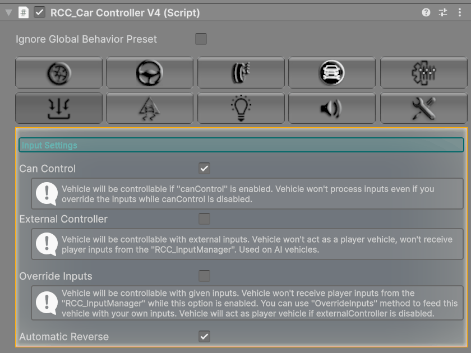Viewport: 471px width, 353px height.
Task: Click the canControl help box text
Action: pyautogui.click(x=248, y=194)
